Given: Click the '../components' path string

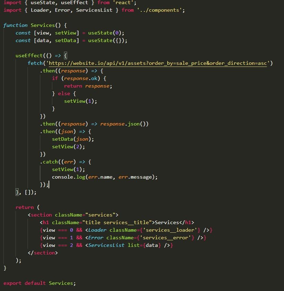Looking at the screenshot, I should click(159, 10).
